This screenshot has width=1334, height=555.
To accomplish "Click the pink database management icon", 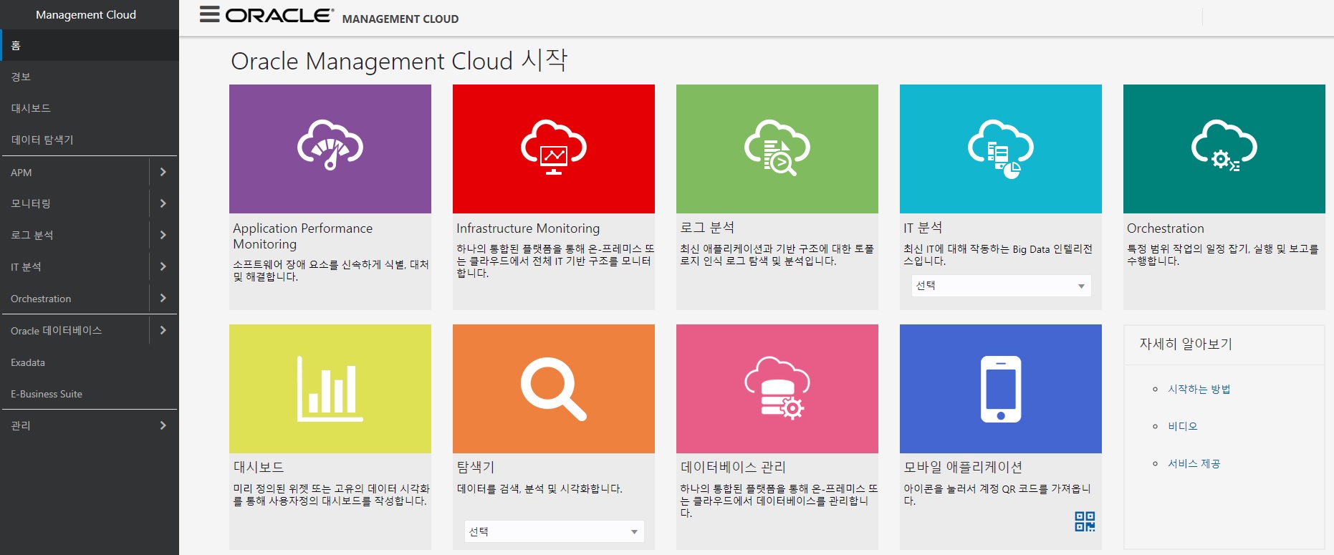I will click(x=777, y=389).
